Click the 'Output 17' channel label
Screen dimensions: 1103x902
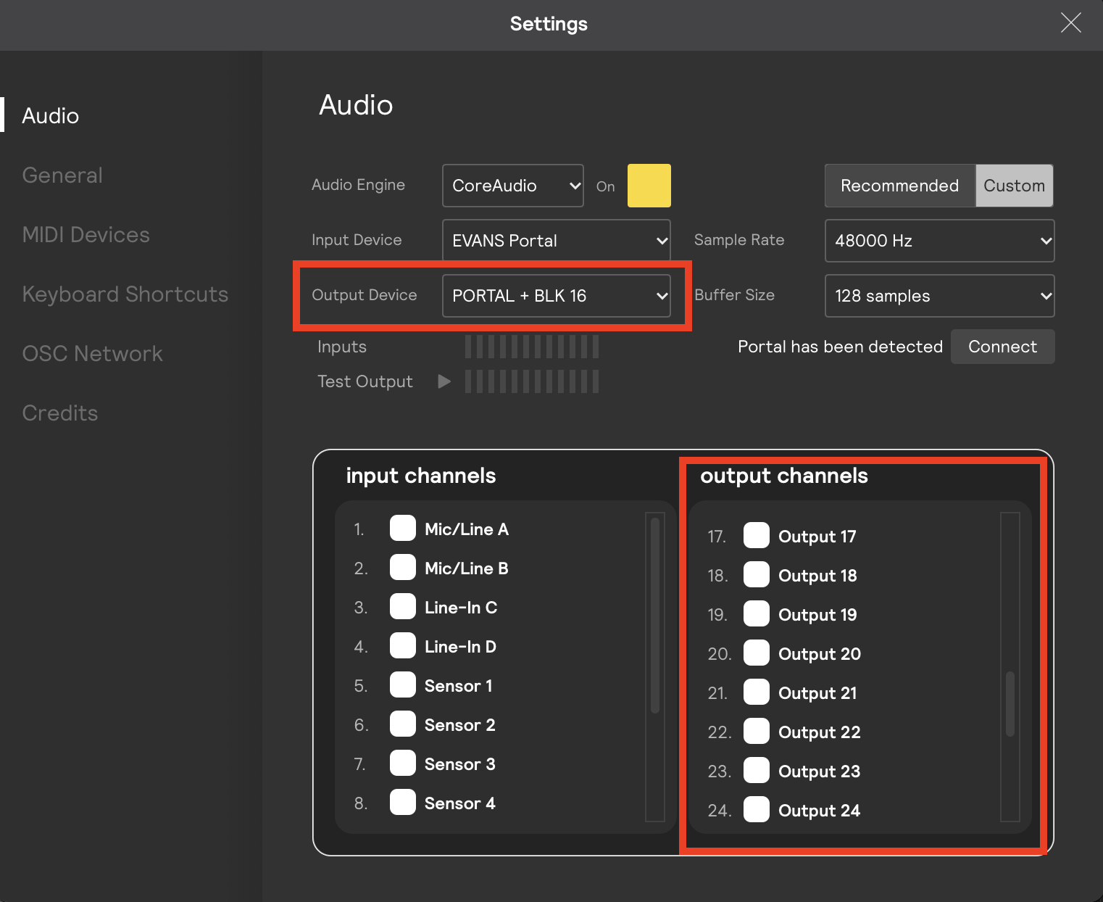pos(817,537)
